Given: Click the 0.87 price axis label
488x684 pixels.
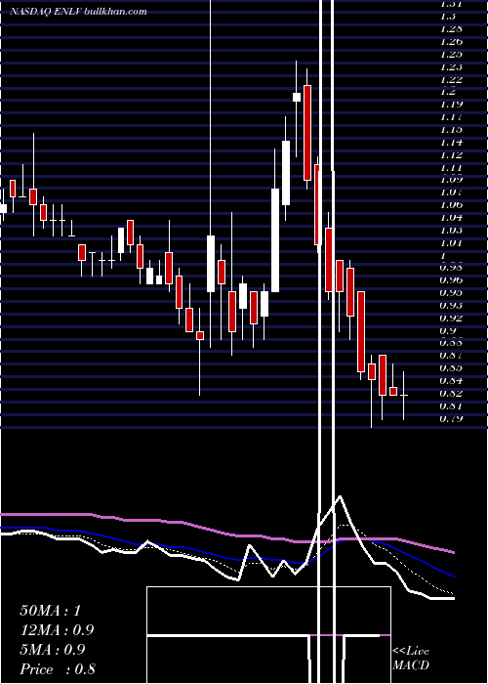Looking at the screenshot, I should [451, 355].
